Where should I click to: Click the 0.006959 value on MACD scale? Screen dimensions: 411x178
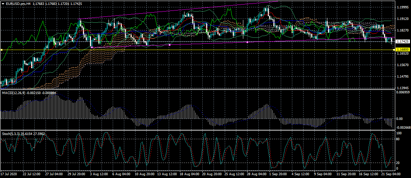403,92
